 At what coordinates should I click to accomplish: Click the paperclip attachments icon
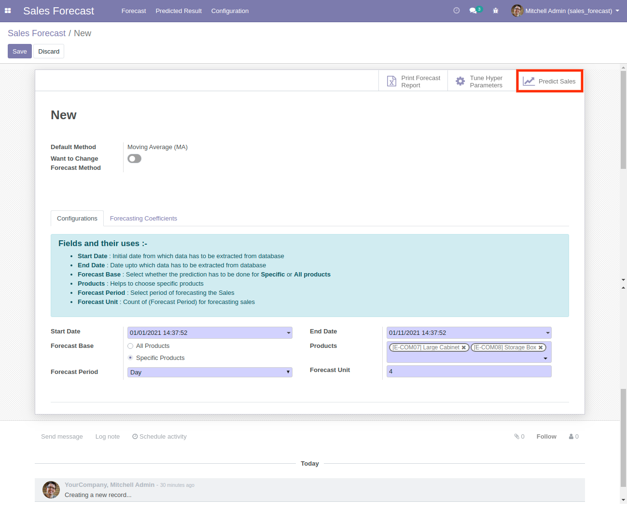coord(517,437)
